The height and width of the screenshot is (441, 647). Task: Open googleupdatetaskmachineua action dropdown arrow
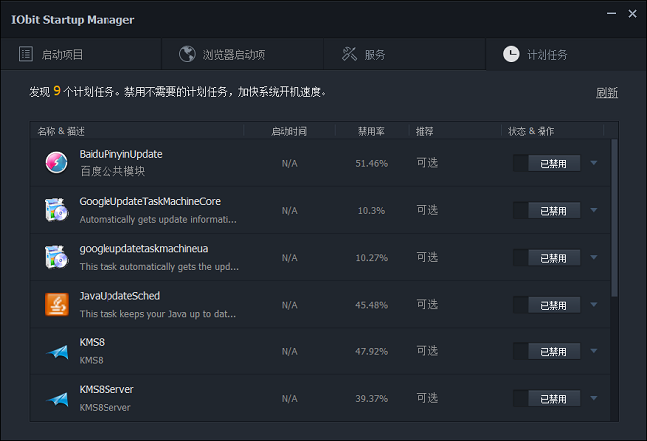594,258
